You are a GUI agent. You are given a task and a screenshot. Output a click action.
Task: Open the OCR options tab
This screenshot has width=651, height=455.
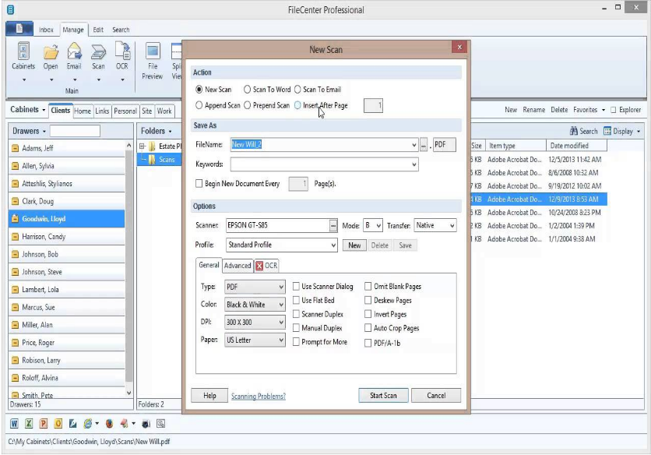tap(266, 266)
